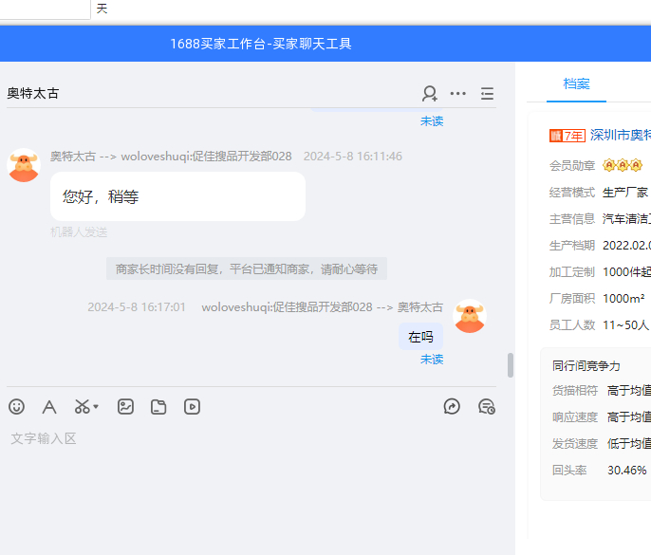651x555 pixels.
Task: Click my own avatar beside 在吗
Action: pyautogui.click(x=470, y=317)
